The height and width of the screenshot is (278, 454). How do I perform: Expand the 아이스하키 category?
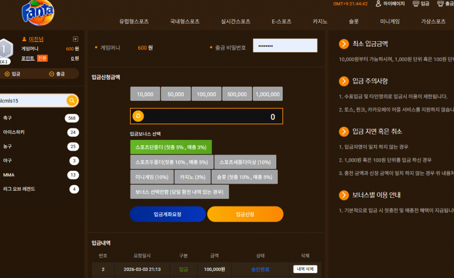(39, 132)
